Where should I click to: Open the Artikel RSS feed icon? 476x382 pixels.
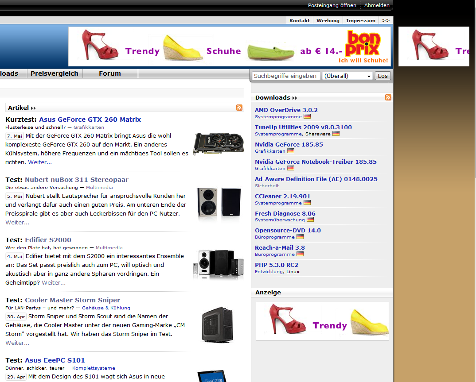(x=239, y=108)
